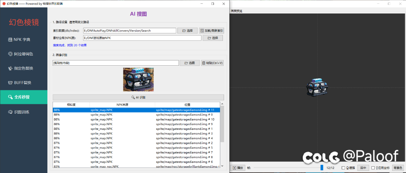This screenshot has width=406, height=173.
Task: Click 选图 to choose an image
Action: pos(189,63)
